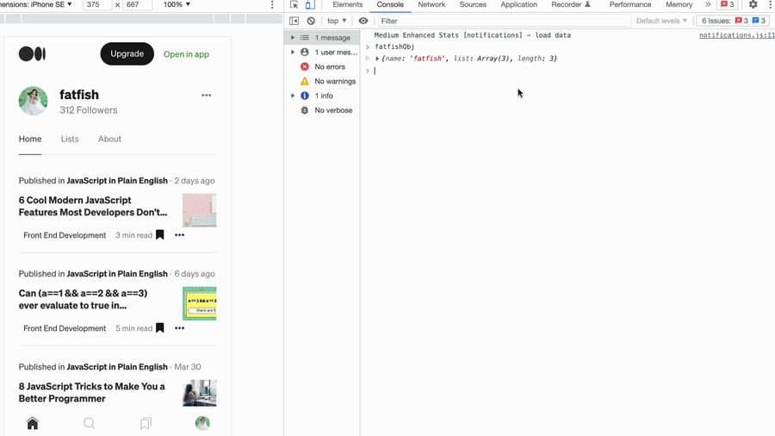The image size is (775, 436).
Task: Open the top JavaScript context dropdown
Action: 337,21
